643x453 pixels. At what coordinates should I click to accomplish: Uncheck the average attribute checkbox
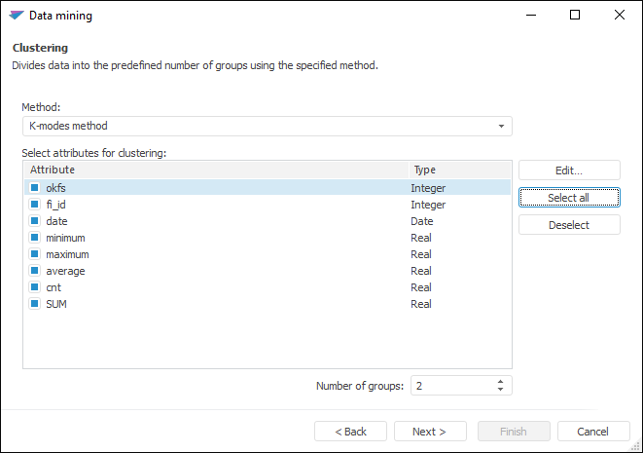coord(34,271)
